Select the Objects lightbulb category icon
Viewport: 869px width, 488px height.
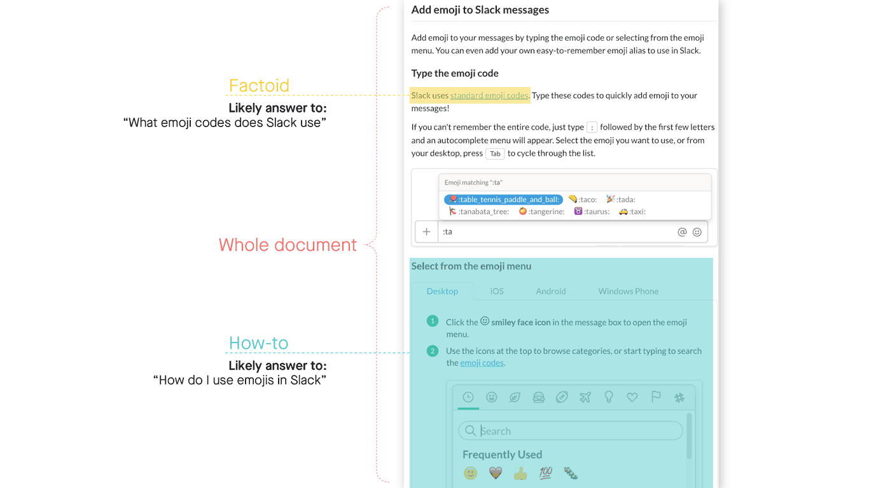(609, 397)
